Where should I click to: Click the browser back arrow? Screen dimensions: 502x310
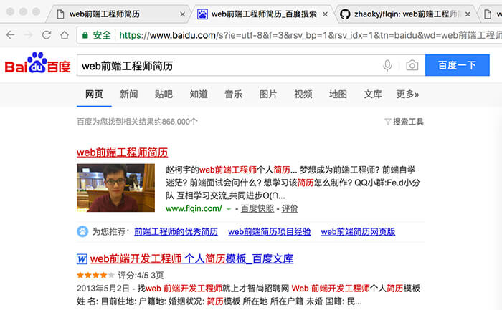click(10, 34)
